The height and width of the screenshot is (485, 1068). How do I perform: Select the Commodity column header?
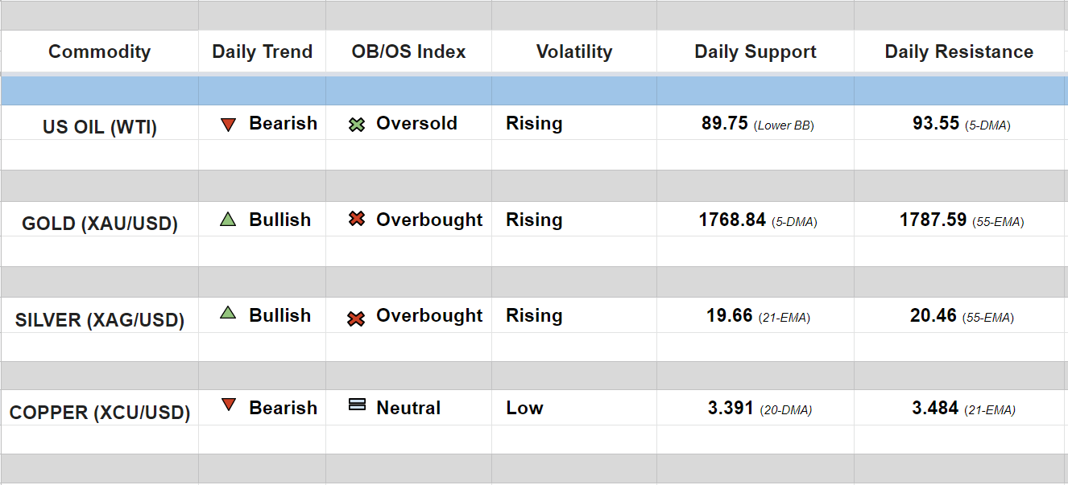99,51
